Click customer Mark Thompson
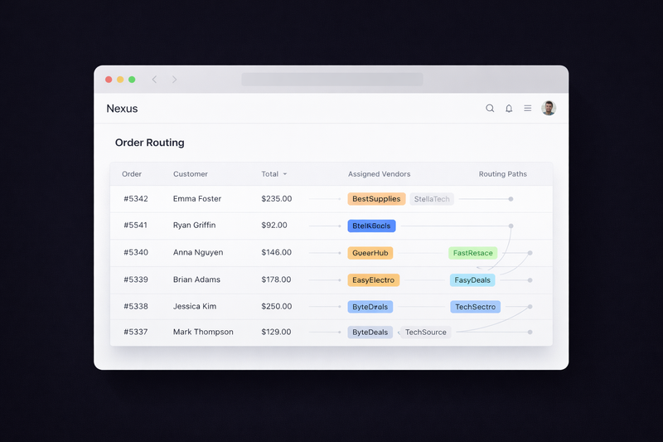The image size is (663, 442). [203, 332]
